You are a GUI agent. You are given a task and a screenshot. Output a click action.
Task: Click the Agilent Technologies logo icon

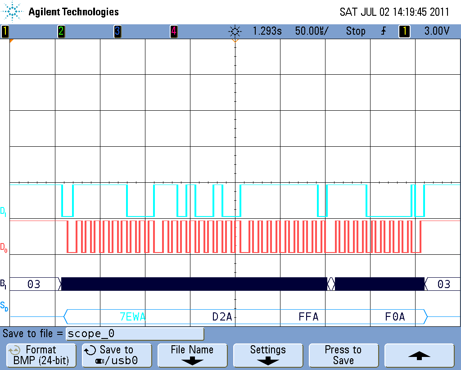[x=14, y=11]
